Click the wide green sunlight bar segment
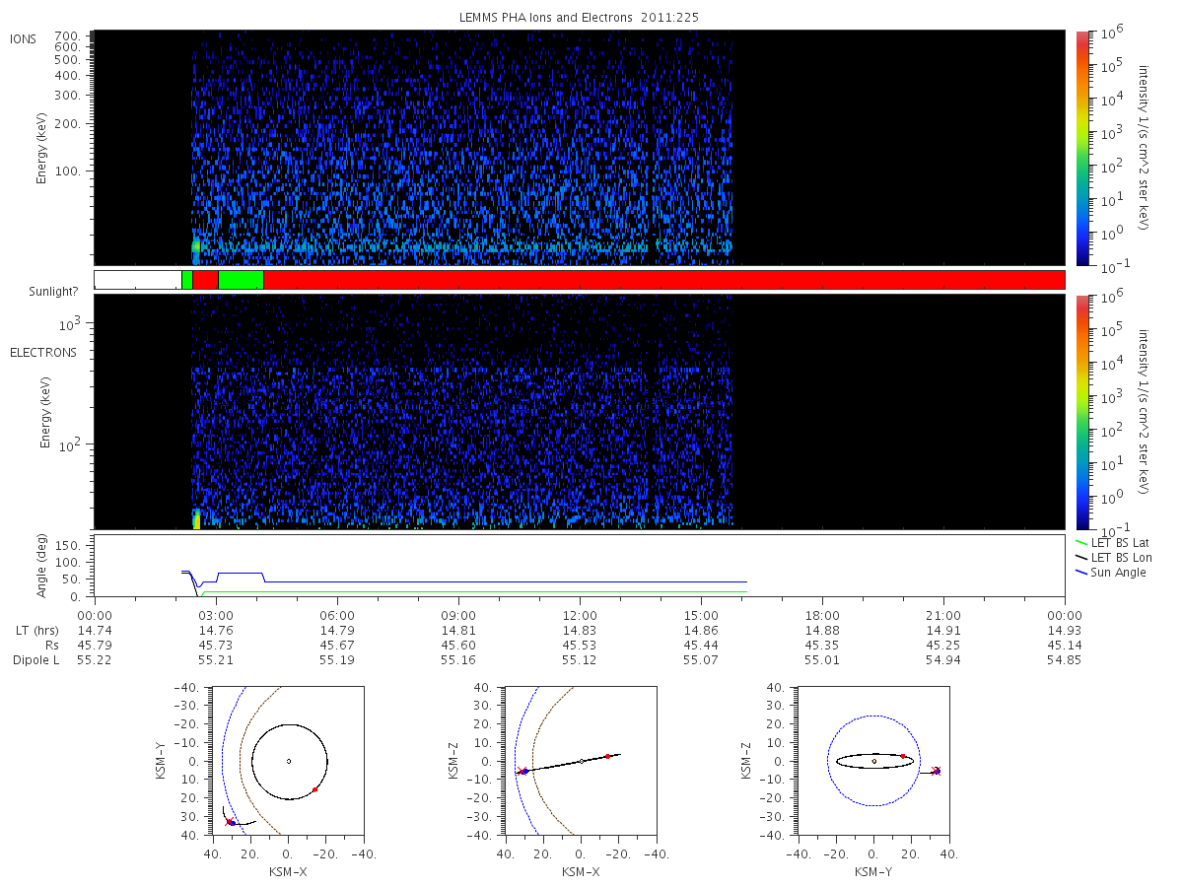1183x887 pixels. click(241, 280)
